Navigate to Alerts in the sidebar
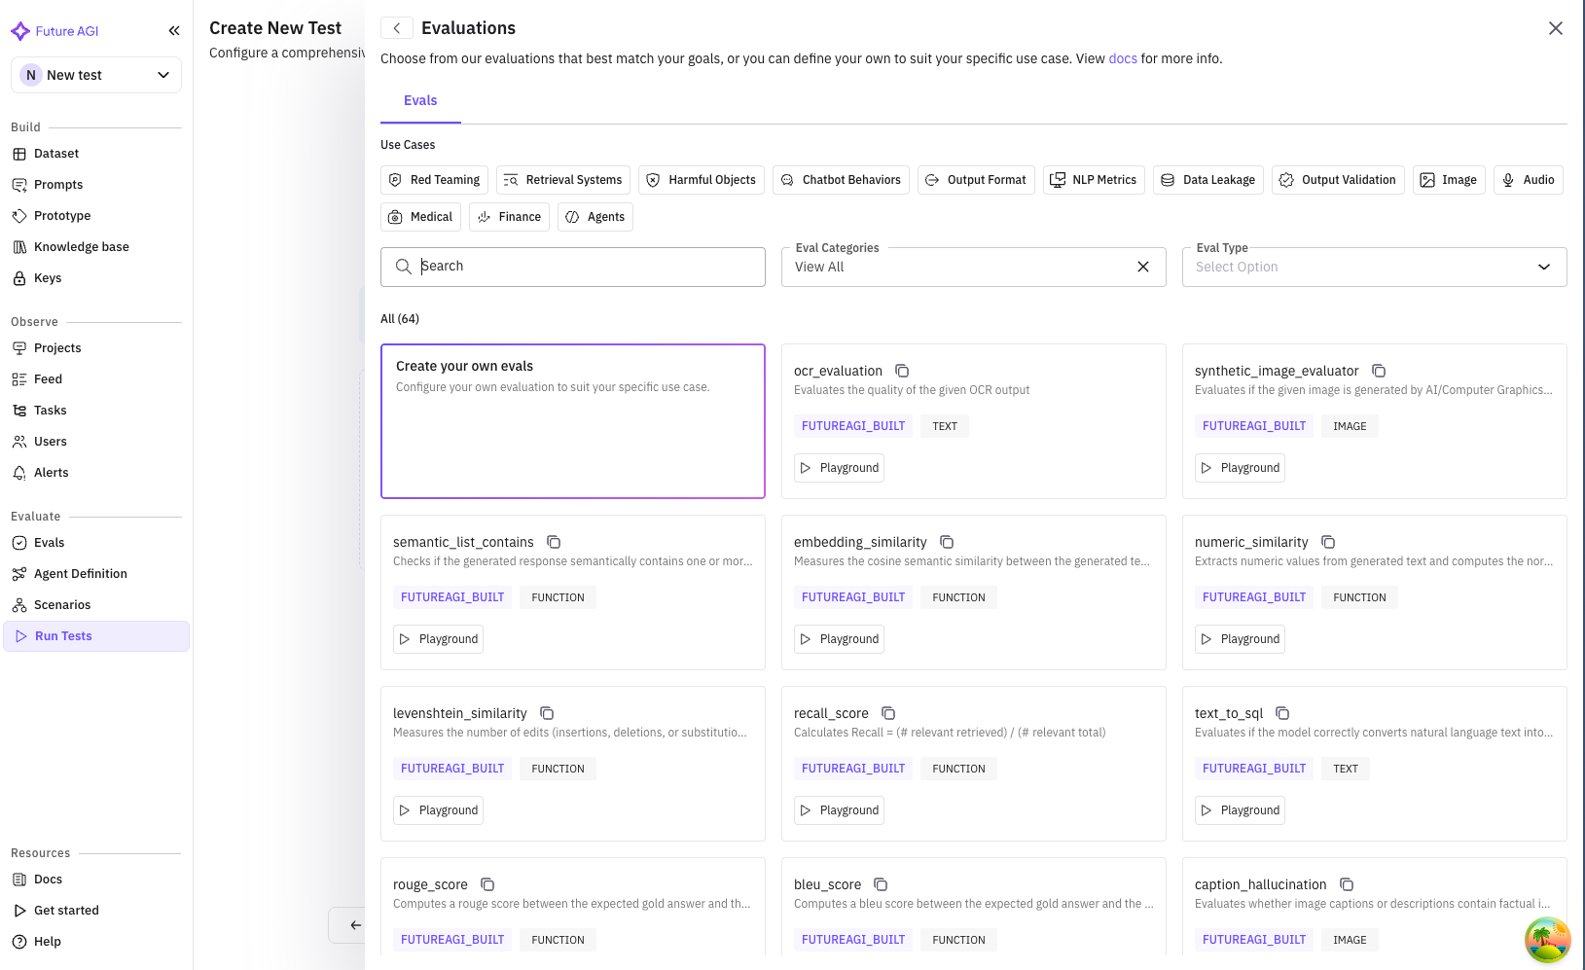 pos(50,472)
